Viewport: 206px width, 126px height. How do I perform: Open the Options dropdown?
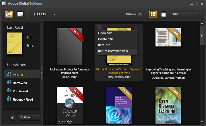tap(29, 118)
